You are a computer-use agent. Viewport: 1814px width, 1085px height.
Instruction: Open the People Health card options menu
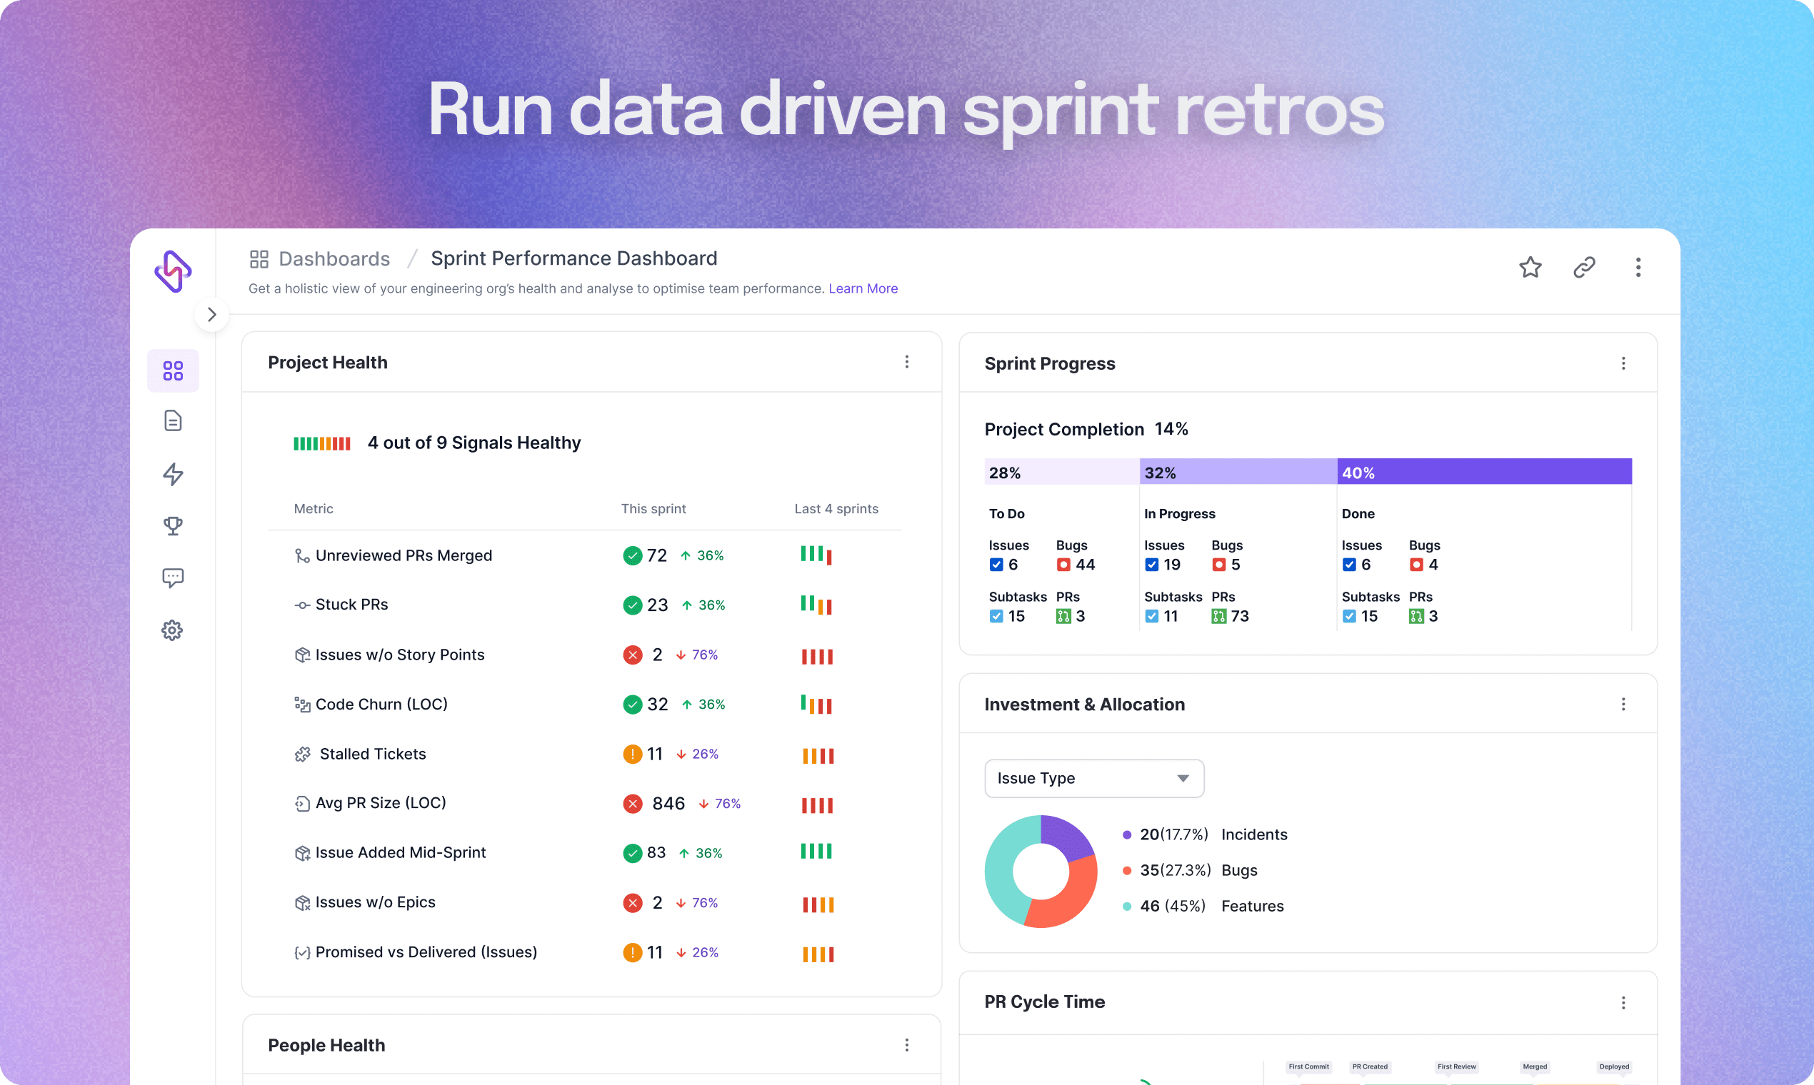pos(907,1045)
